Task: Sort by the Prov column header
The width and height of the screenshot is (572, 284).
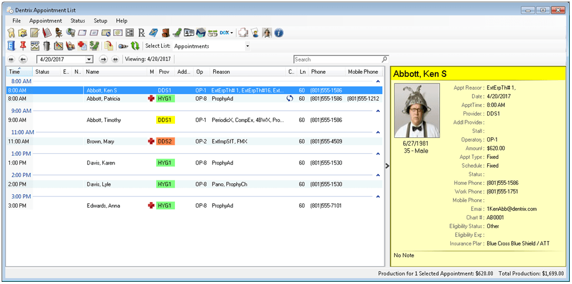Action: (x=165, y=72)
